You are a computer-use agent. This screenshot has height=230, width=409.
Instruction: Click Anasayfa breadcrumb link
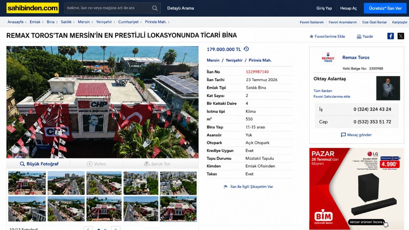(16, 22)
